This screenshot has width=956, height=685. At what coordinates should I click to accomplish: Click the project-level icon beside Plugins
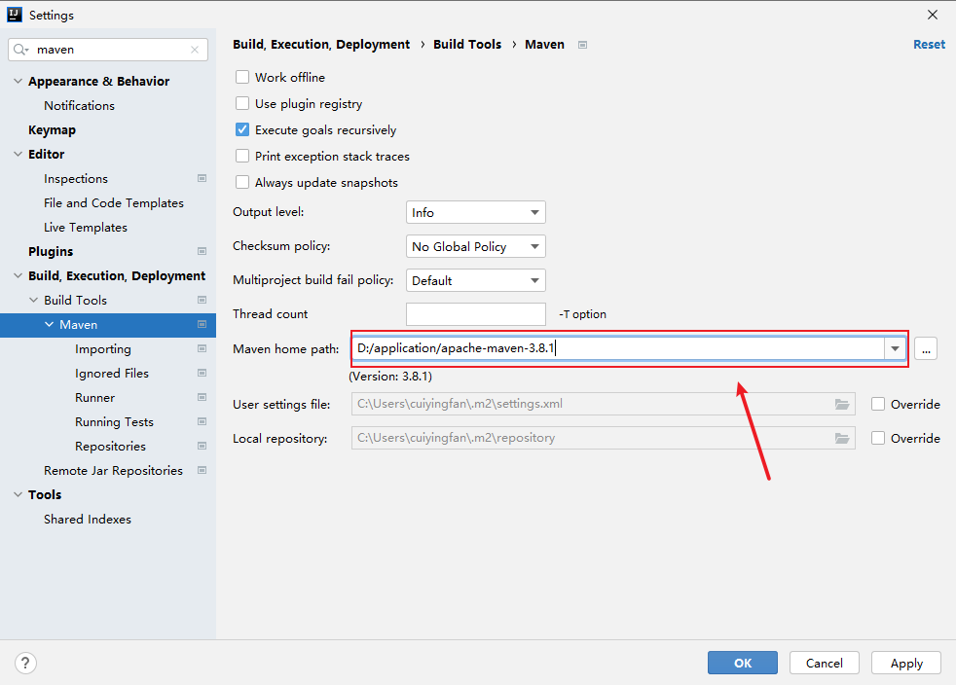[202, 251]
